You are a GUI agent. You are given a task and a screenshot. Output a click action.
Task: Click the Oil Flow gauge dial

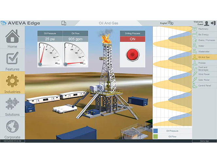pos(75,54)
